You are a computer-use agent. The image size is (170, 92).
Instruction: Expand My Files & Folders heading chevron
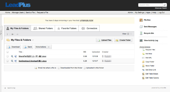tap(33, 40)
